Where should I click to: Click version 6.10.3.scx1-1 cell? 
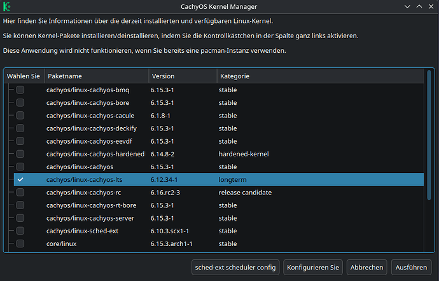(x=170, y=231)
